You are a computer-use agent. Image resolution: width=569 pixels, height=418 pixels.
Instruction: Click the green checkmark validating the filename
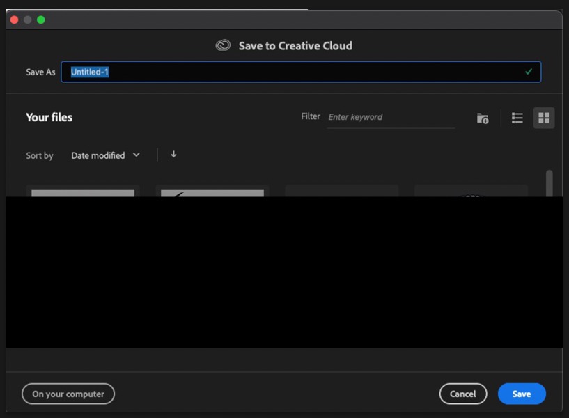pyautogui.click(x=529, y=72)
